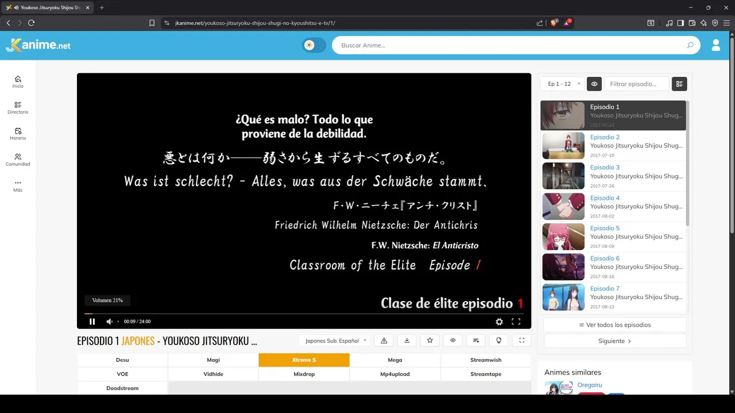Open the Más menu in the sidebar
Screen dimensions: 735x413
pos(18,186)
